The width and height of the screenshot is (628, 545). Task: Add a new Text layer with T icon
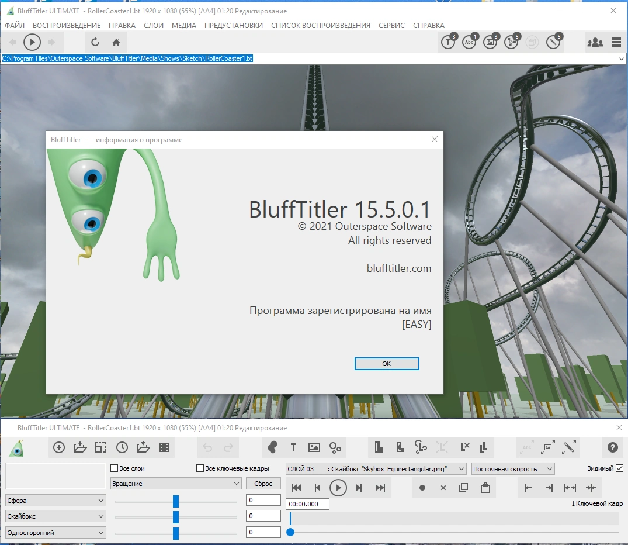click(x=294, y=447)
